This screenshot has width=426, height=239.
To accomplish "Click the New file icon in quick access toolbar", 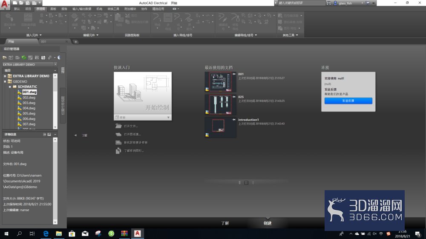I will tap(15, 3).
